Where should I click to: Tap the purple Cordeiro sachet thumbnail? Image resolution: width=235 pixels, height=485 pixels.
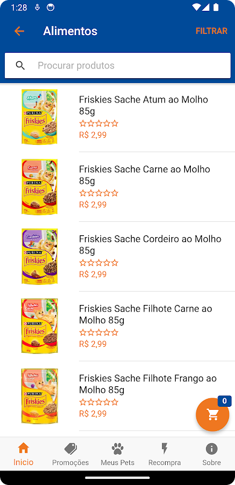point(39,256)
